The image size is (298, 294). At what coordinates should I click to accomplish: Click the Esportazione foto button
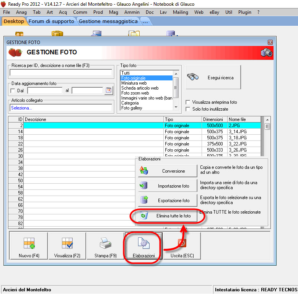tap(168, 201)
